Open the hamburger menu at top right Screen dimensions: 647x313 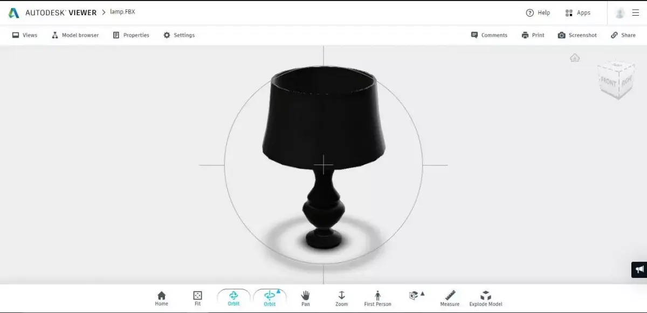coord(636,12)
